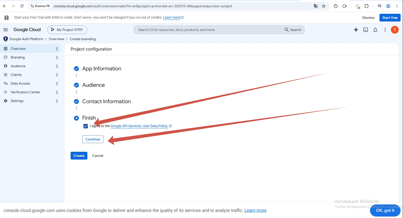Bookmark this page with star icon

[324, 6]
